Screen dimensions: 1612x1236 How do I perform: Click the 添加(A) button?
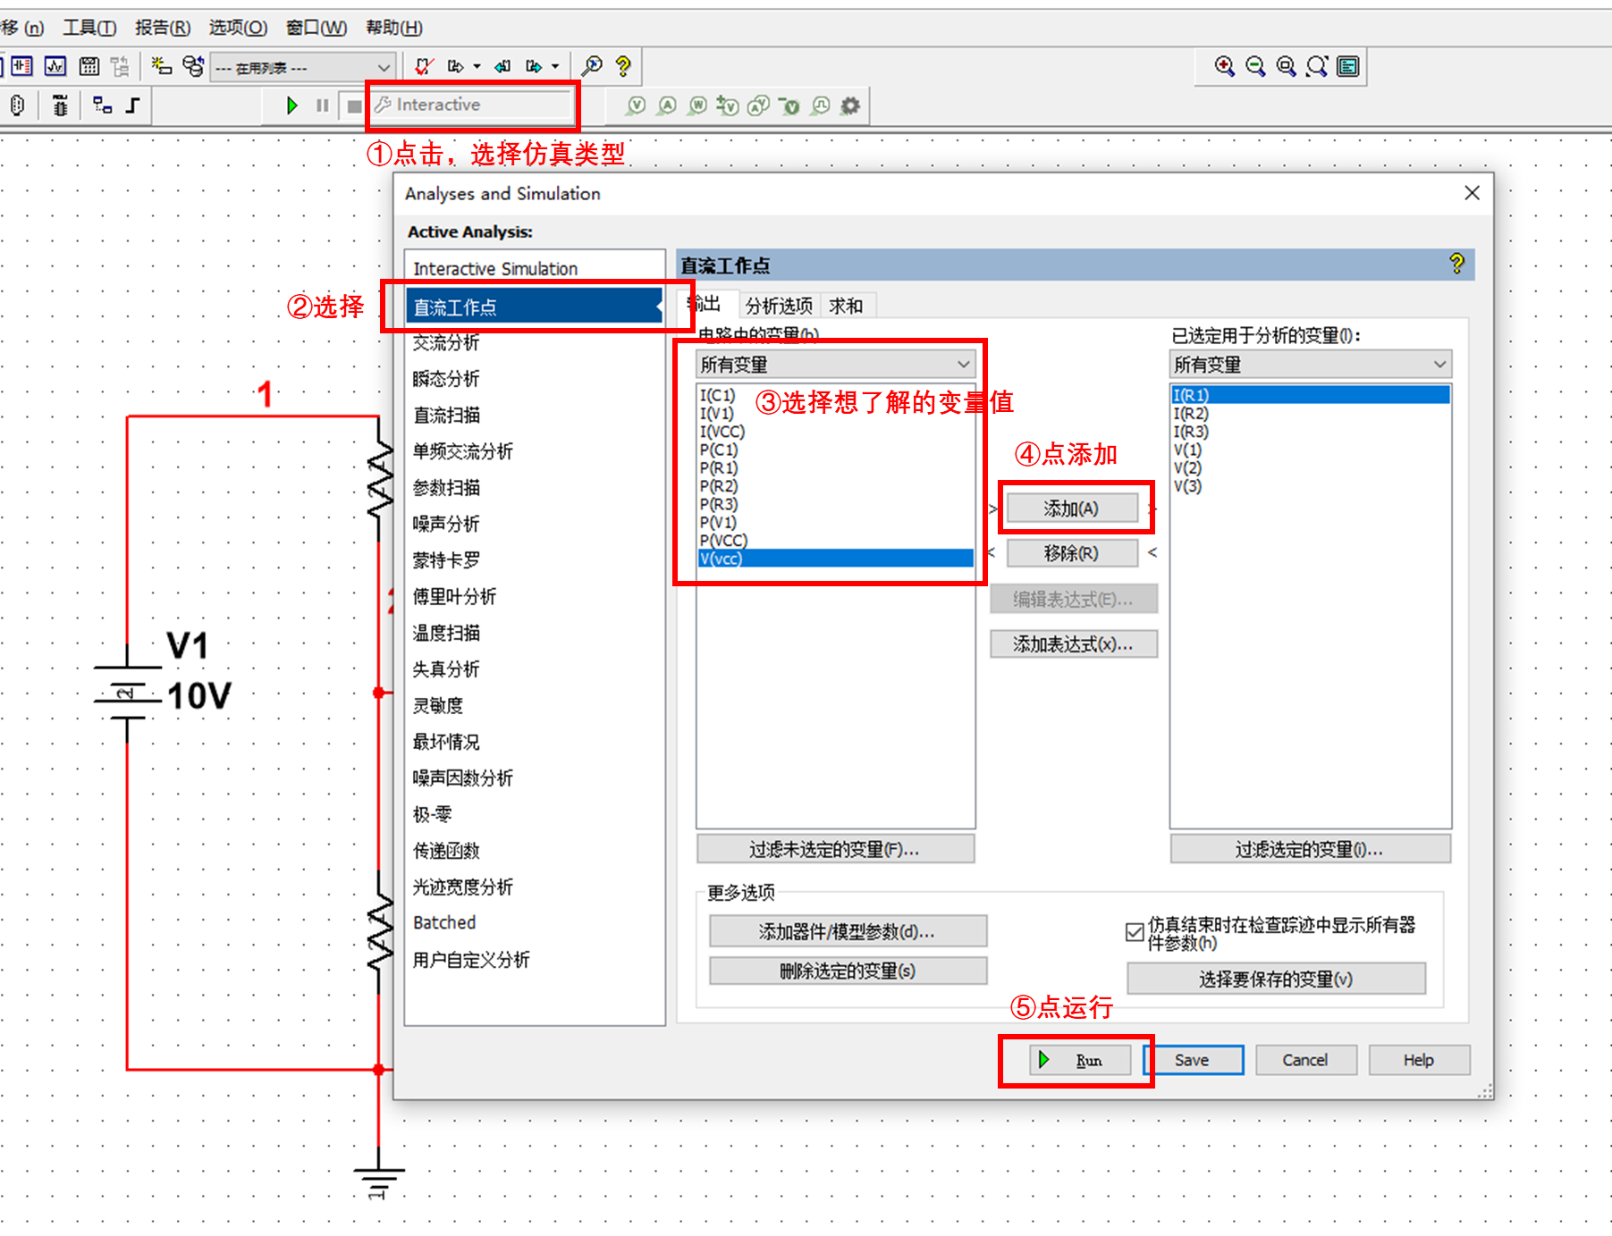coord(1071,509)
